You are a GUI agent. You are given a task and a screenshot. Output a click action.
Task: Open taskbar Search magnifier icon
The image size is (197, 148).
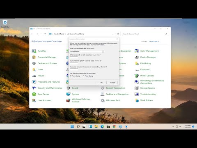click(x=78, y=127)
